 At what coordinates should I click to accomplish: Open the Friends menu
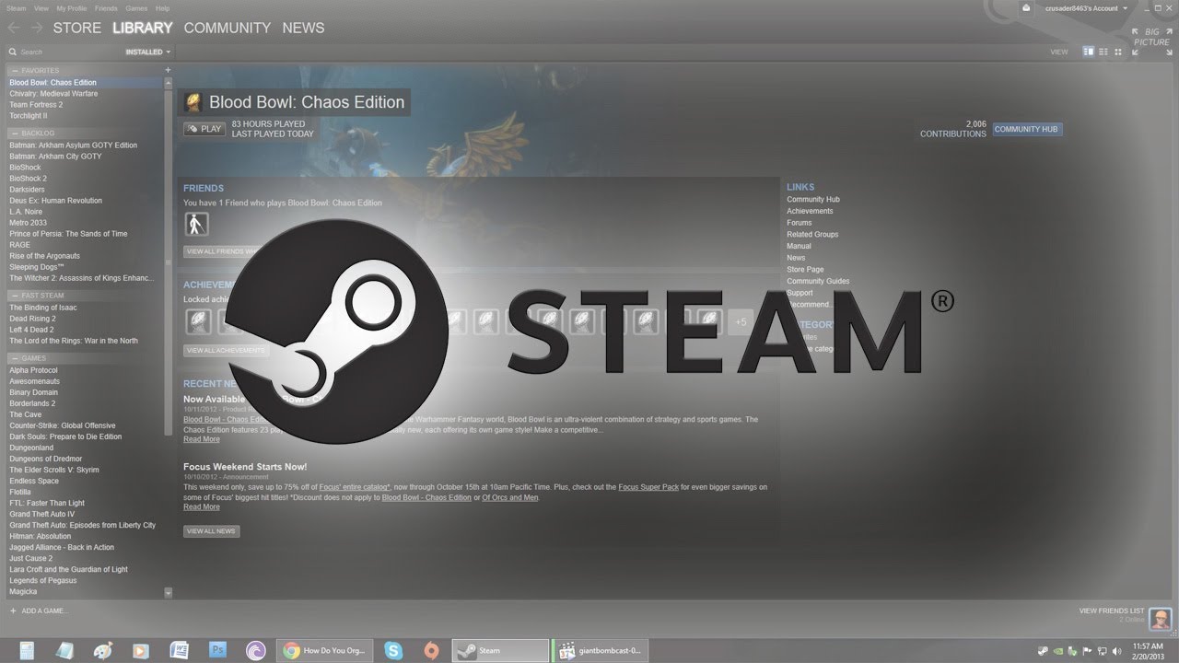coord(108,8)
